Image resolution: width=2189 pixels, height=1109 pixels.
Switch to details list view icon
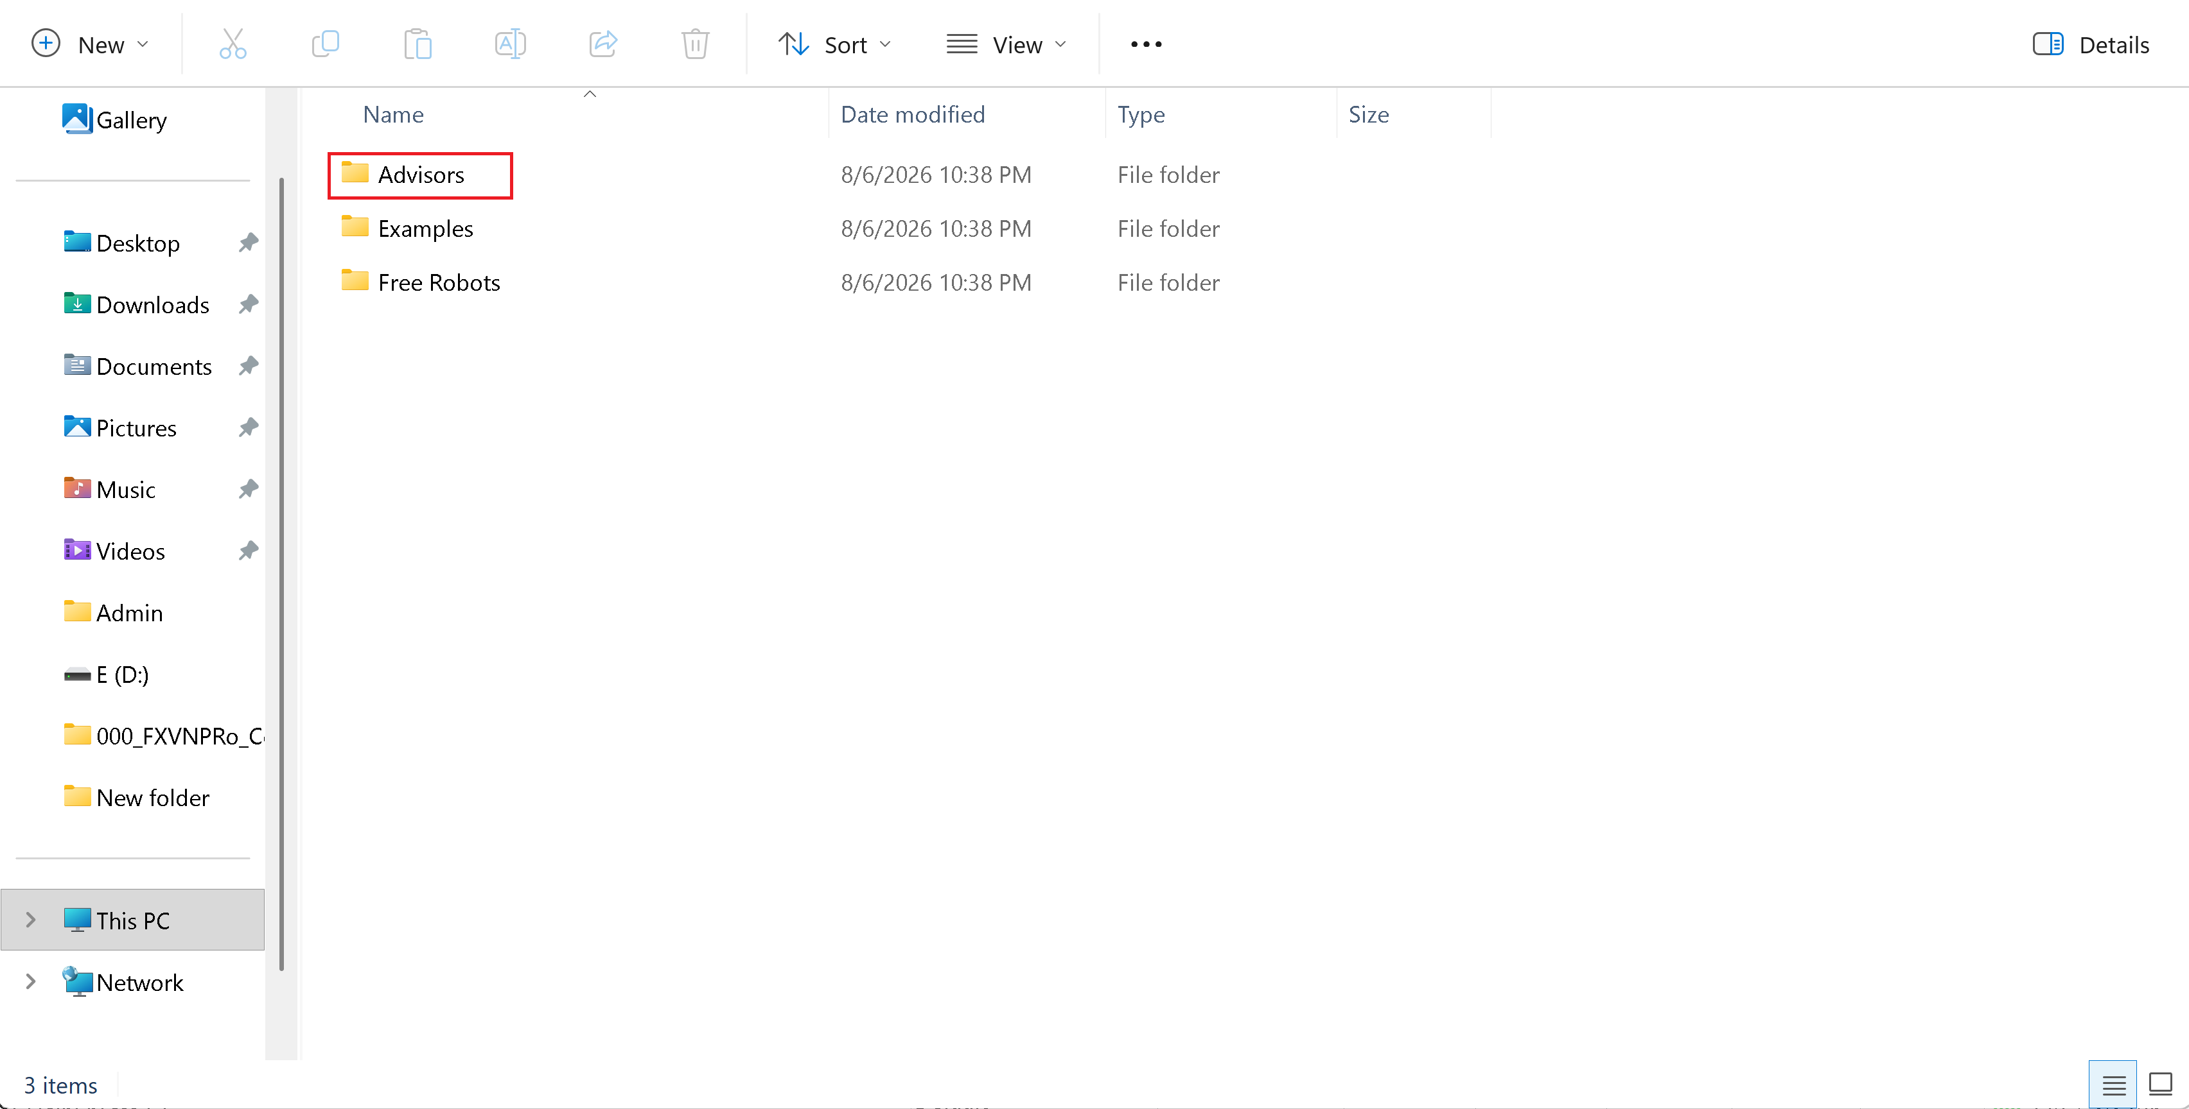[2113, 1085]
